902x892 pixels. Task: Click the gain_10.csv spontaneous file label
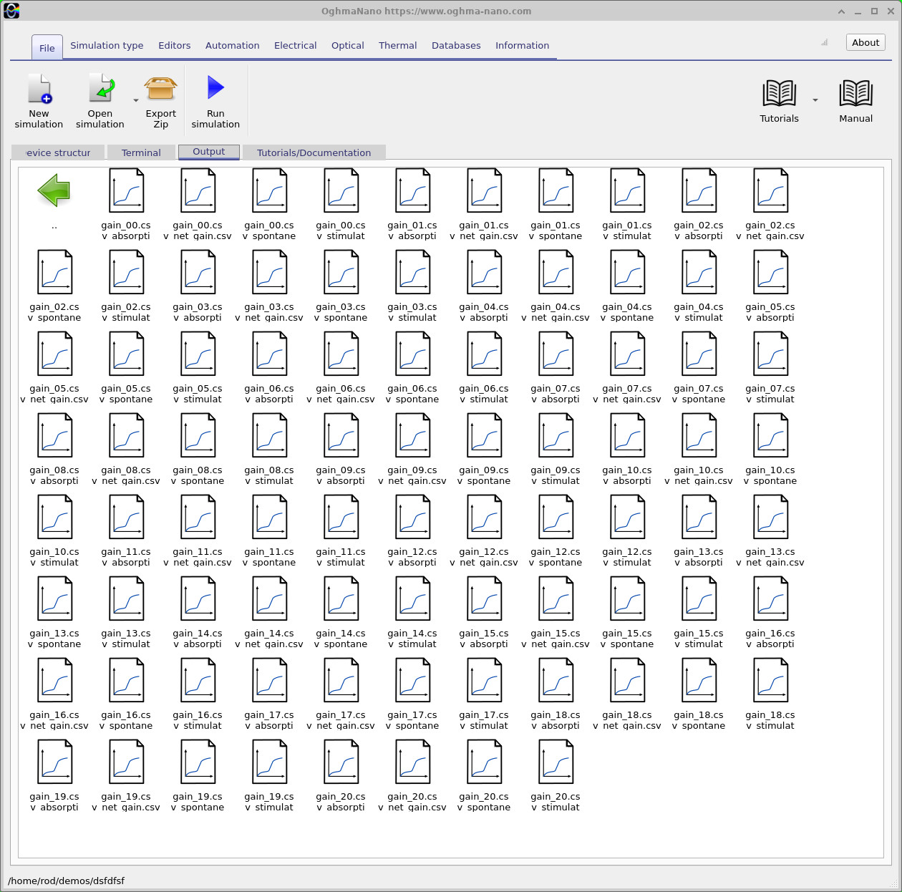click(x=770, y=475)
